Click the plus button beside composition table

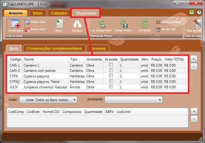click(x=194, y=111)
